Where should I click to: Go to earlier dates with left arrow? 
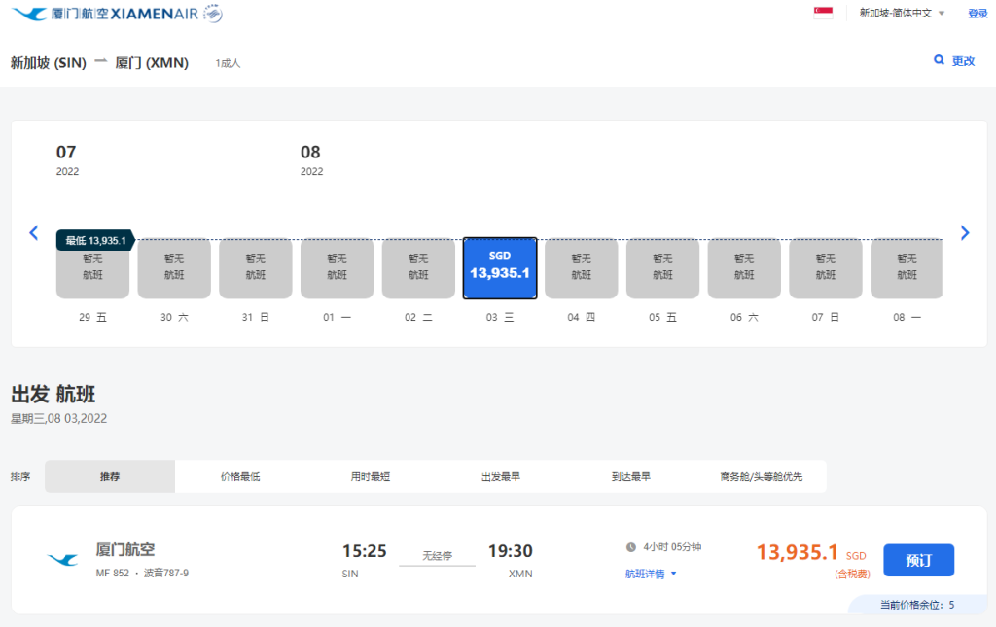(34, 233)
